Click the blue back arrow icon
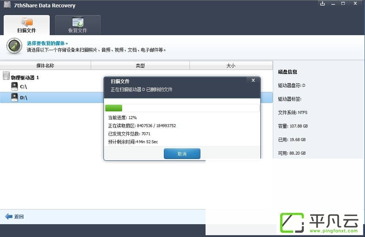The image size is (365, 237). click(x=9, y=216)
